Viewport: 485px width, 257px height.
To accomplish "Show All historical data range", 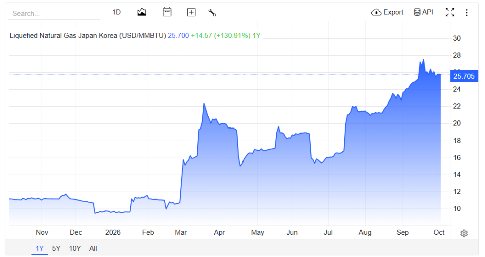I will click(93, 248).
